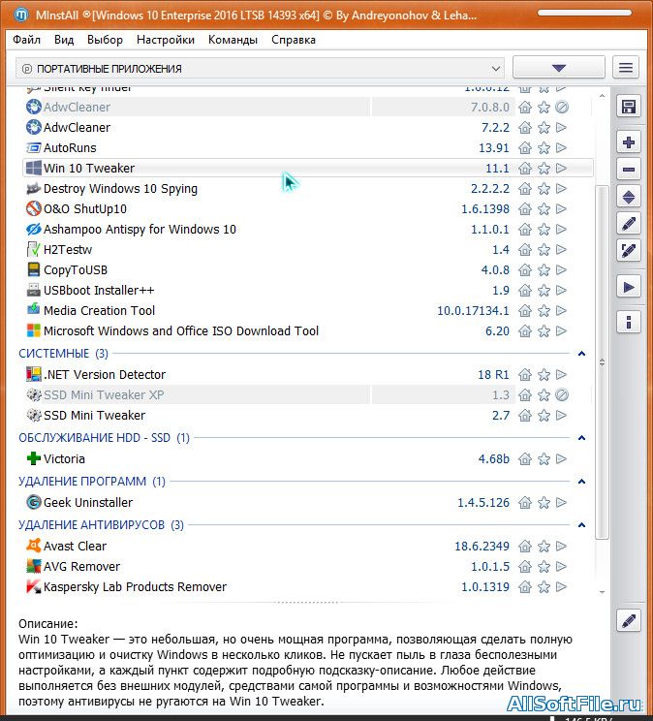
Task: Select Destroy Windows 10 Spying entry
Action: pyautogui.click(x=120, y=189)
